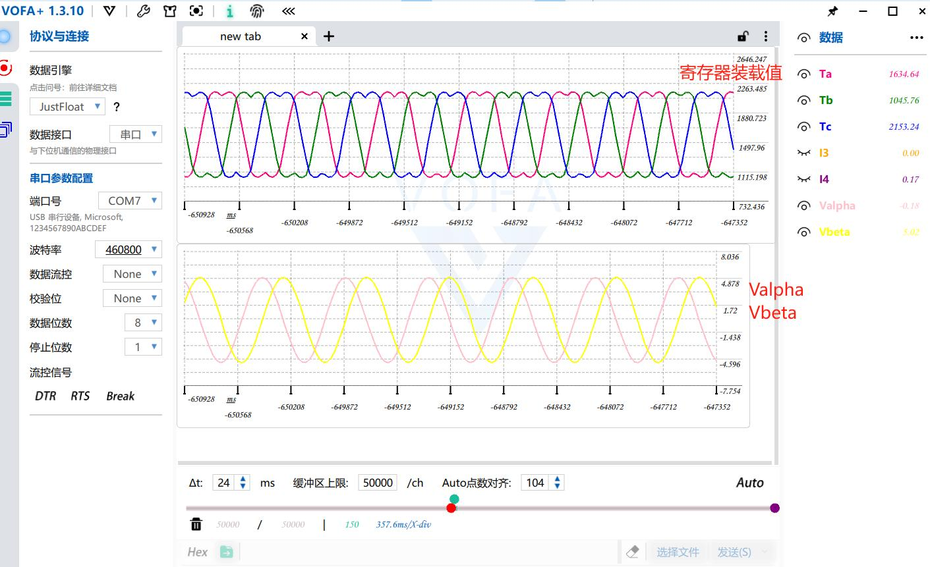Open the green list panel icon

pyautogui.click(x=5, y=99)
